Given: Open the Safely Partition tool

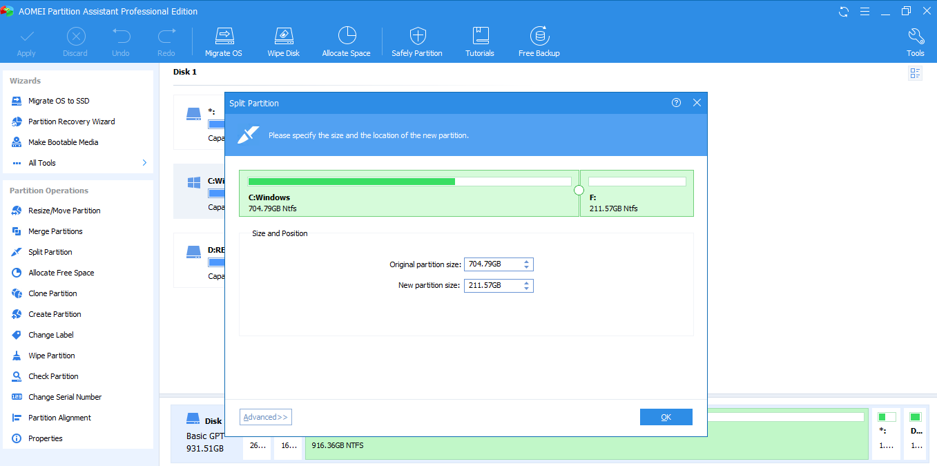Looking at the screenshot, I should tap(416, 41).
